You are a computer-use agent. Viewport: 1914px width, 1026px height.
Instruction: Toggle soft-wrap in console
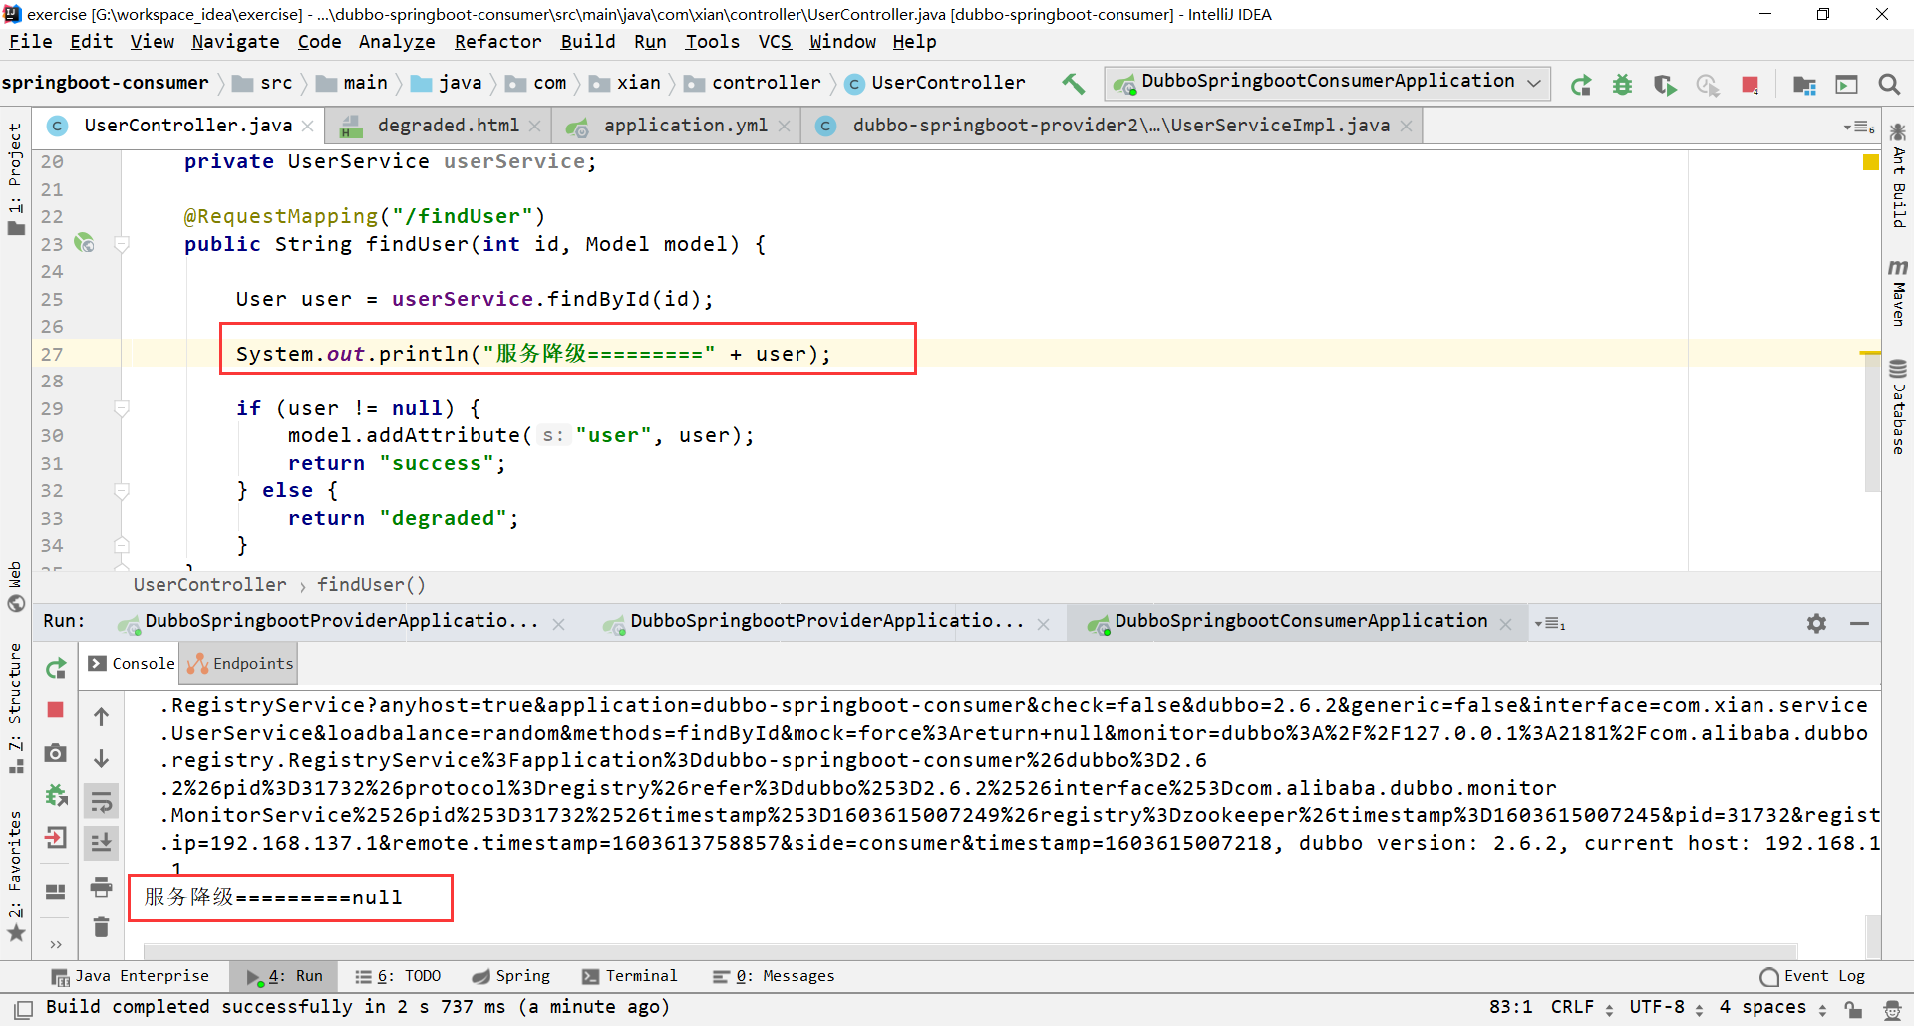101,801
